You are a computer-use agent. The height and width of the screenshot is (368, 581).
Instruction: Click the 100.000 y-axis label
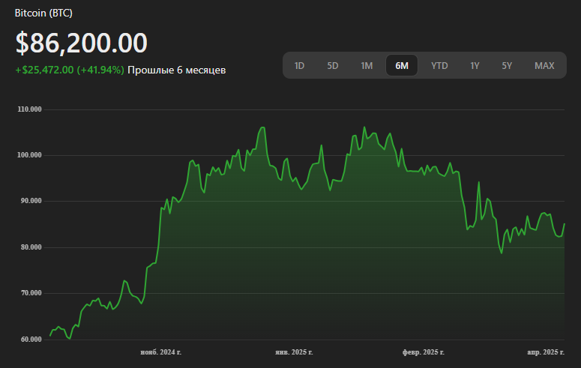click(30, 155)
